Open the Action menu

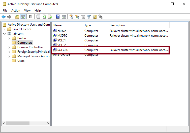pos(16,11)
